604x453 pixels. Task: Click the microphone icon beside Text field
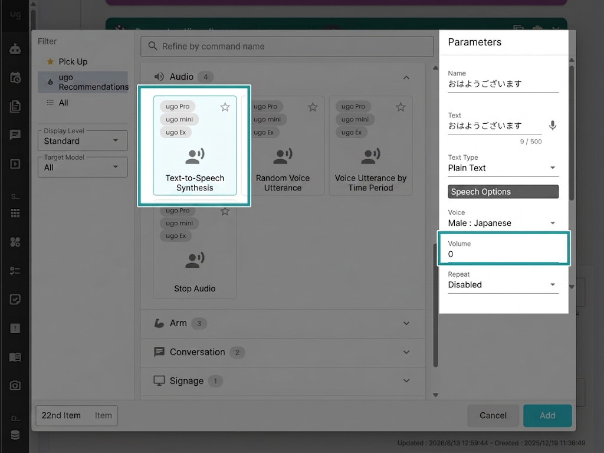point(552,126)
